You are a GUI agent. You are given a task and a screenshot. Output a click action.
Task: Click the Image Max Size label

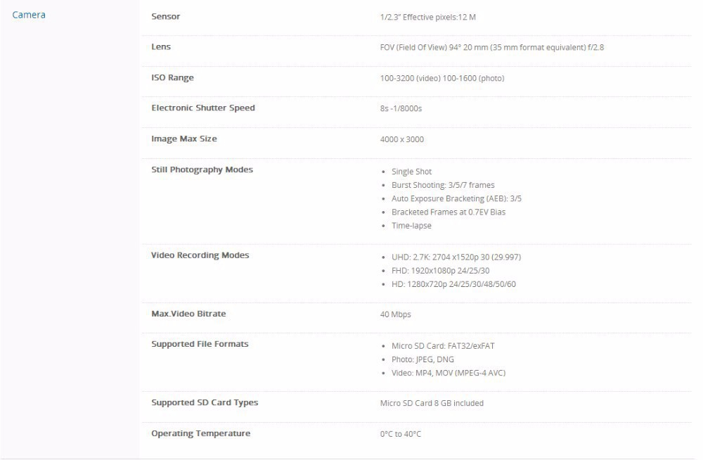184,139
